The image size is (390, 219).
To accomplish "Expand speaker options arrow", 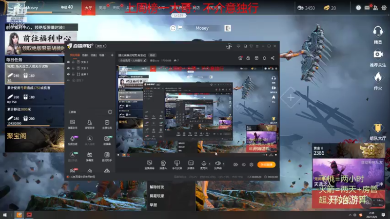I will pos(223,164).
